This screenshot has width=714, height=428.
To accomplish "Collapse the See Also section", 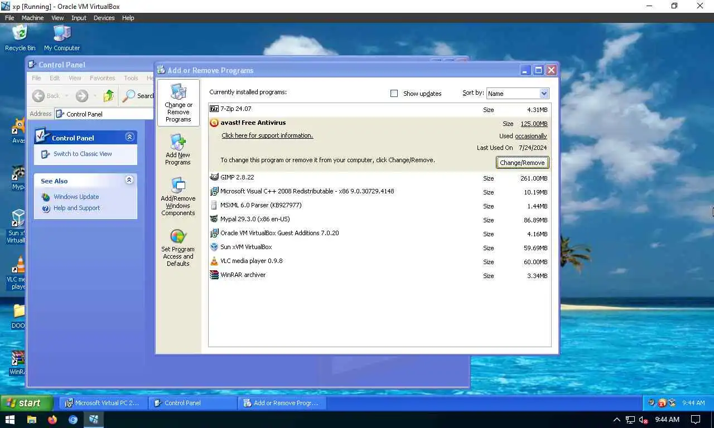I will coord(129,180).
